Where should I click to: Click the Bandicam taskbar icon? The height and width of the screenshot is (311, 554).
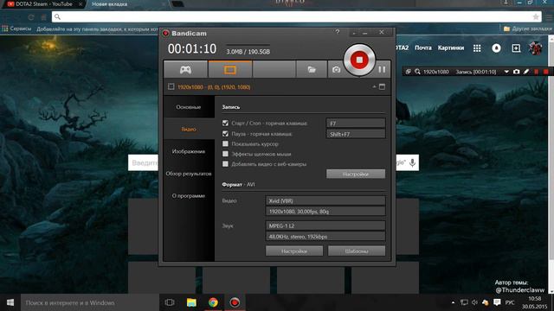pyautogui.click(x=235, y=302)
